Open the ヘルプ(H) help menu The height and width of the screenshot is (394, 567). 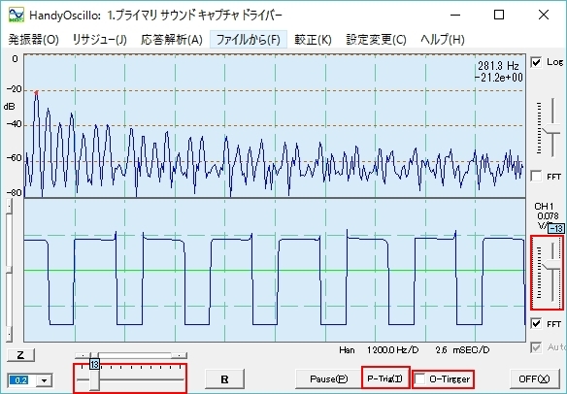443,40
